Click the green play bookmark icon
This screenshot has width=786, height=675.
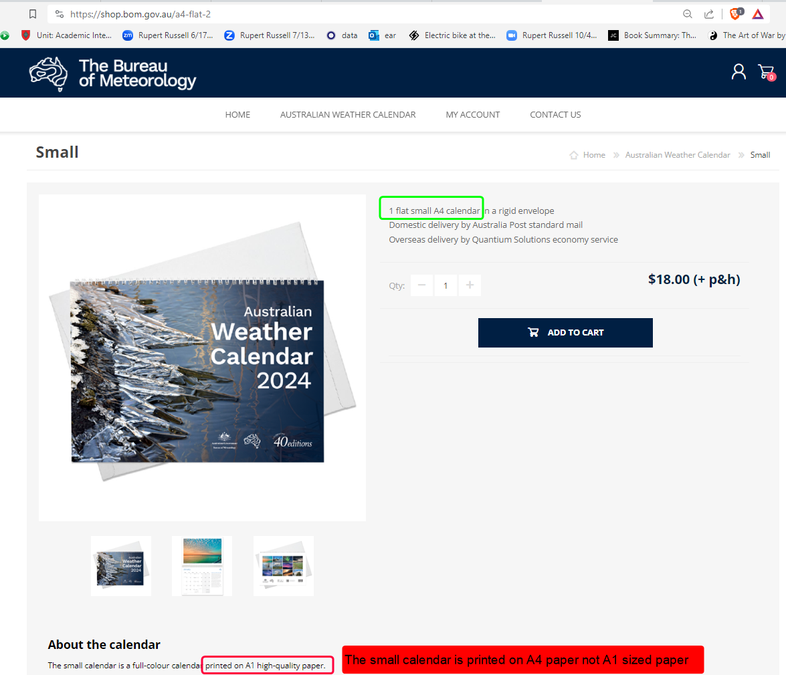point(5,35)
